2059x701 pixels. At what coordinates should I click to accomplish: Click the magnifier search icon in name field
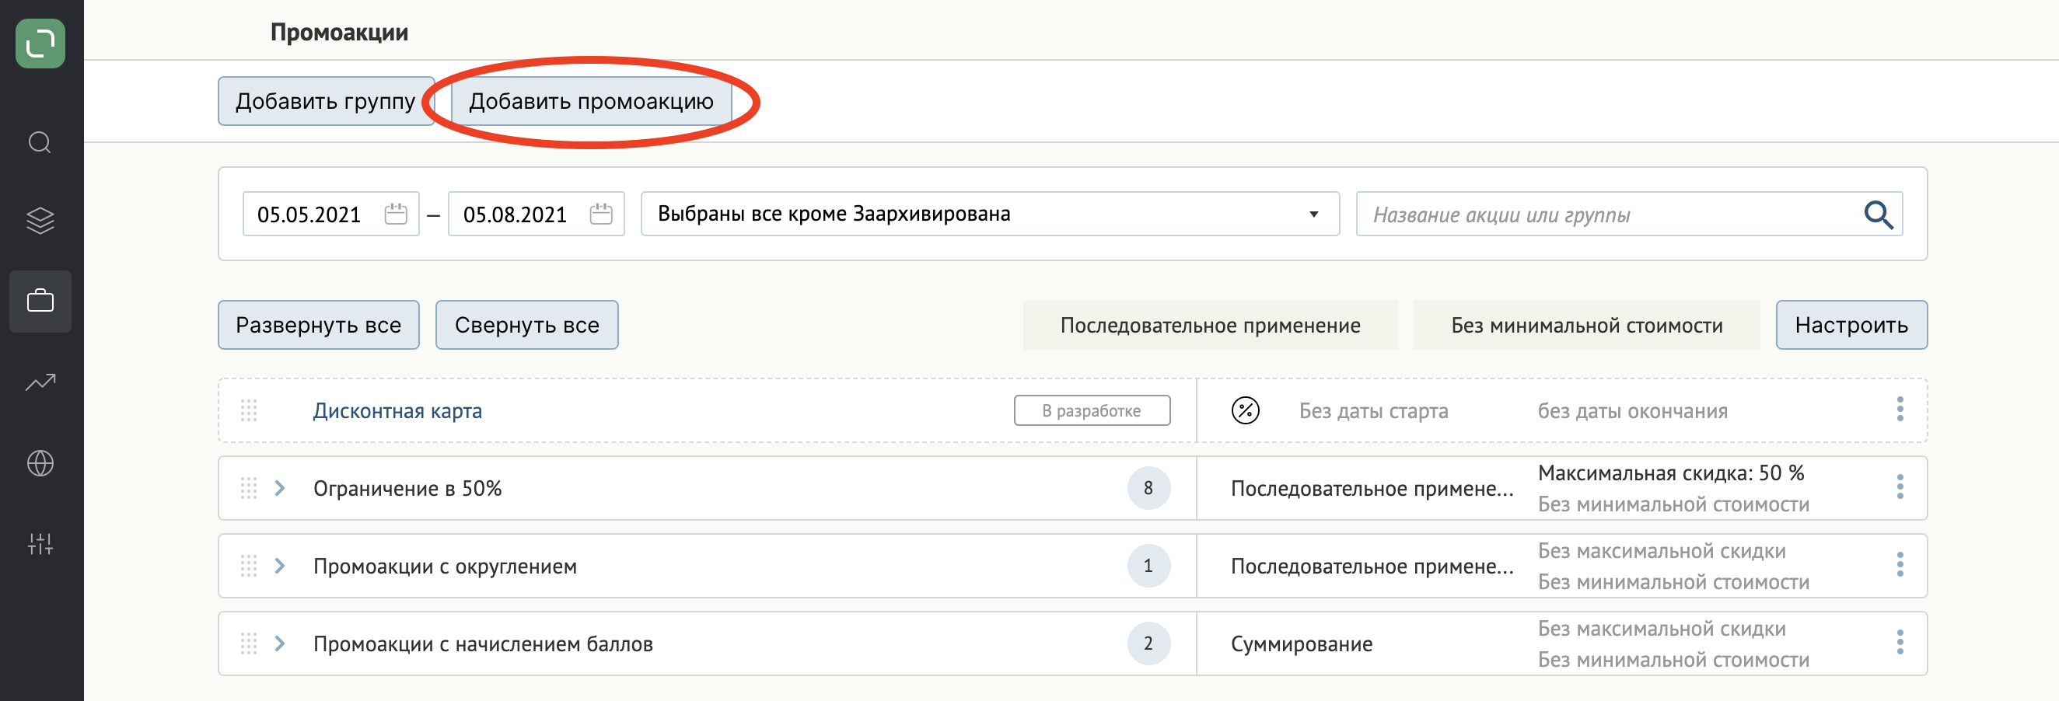(x=1879, y=214)
